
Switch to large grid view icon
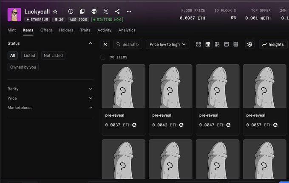pos(198,44)
